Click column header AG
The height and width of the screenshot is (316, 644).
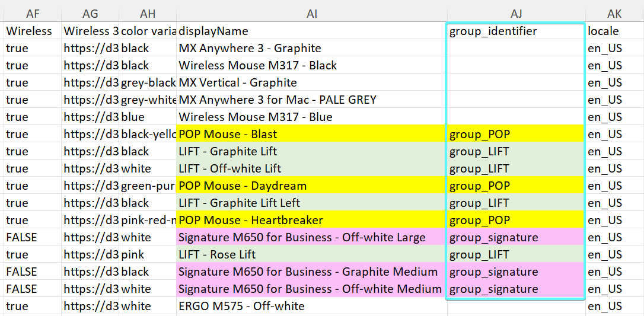coord(90,14)
